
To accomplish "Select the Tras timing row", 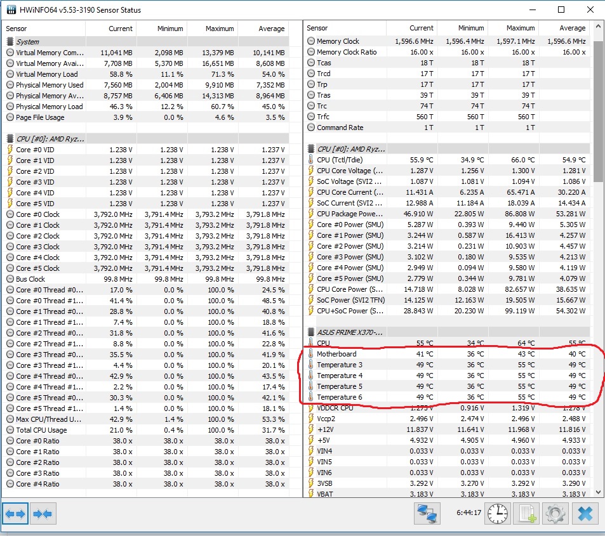I will pyautogui.click(x=447, y=95).
